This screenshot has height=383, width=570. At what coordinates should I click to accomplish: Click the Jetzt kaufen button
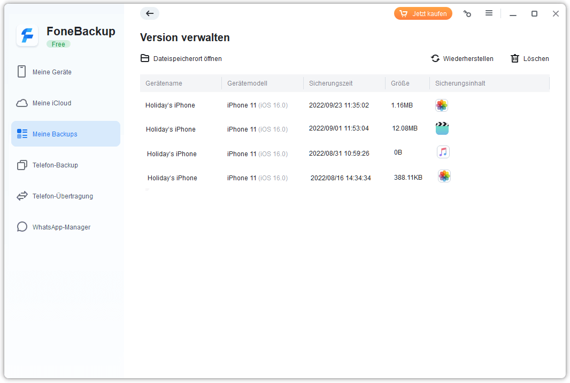click(x=423, y=13)
